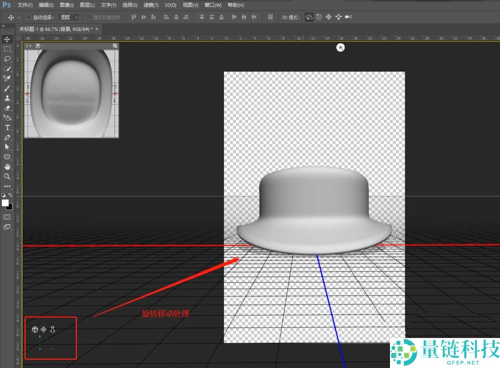Open the 滤镜(T) menu

pyautogui.click(x=150, y=5)
